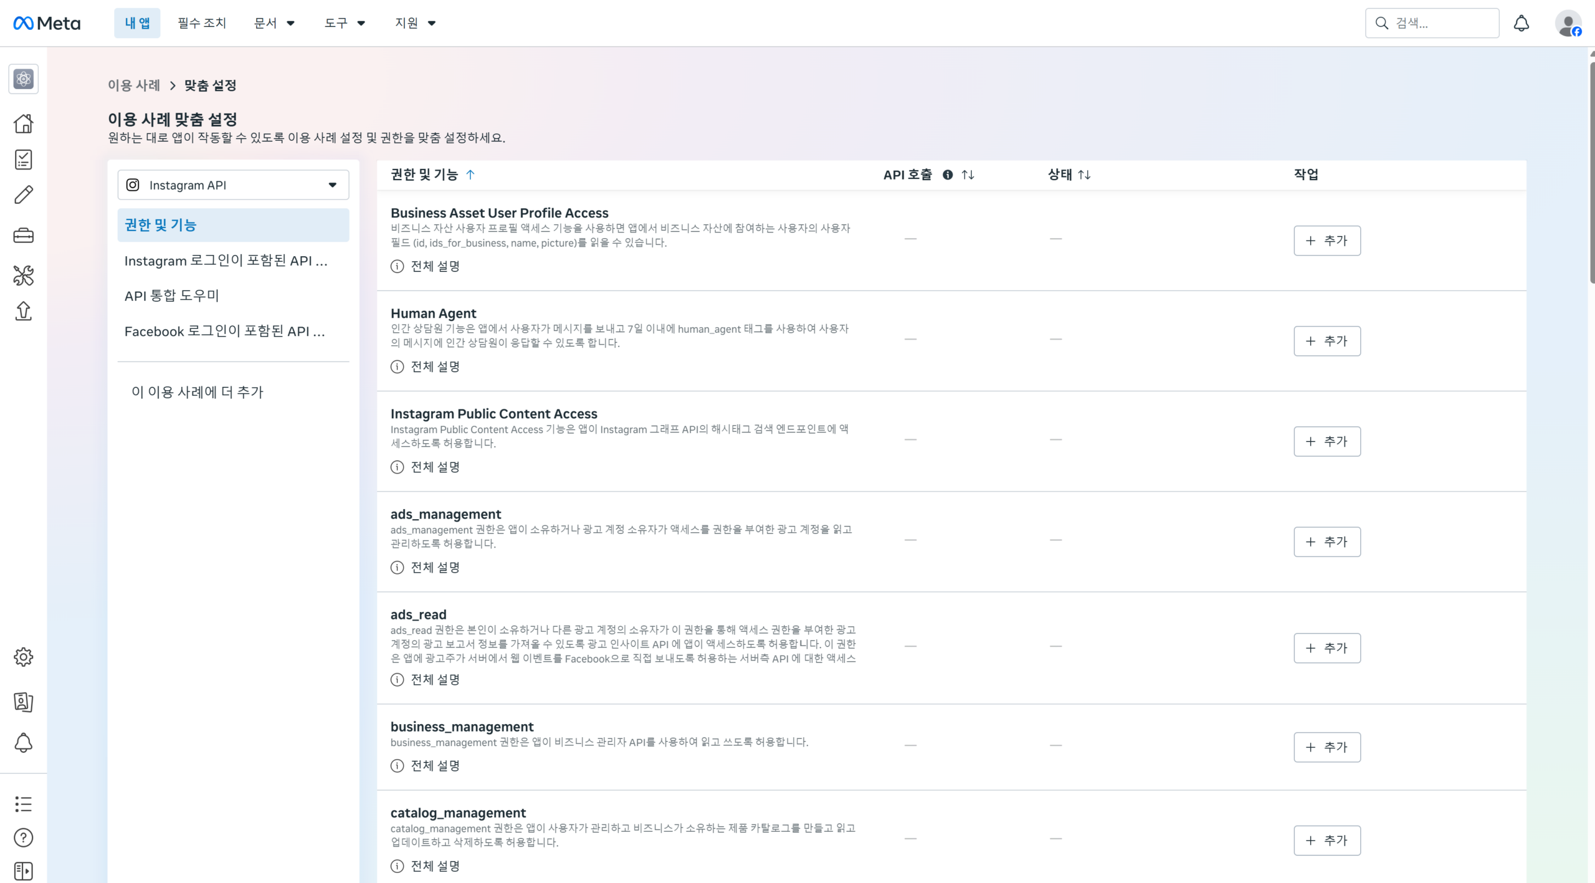Expand the 지원 menu

pos(415,23)
